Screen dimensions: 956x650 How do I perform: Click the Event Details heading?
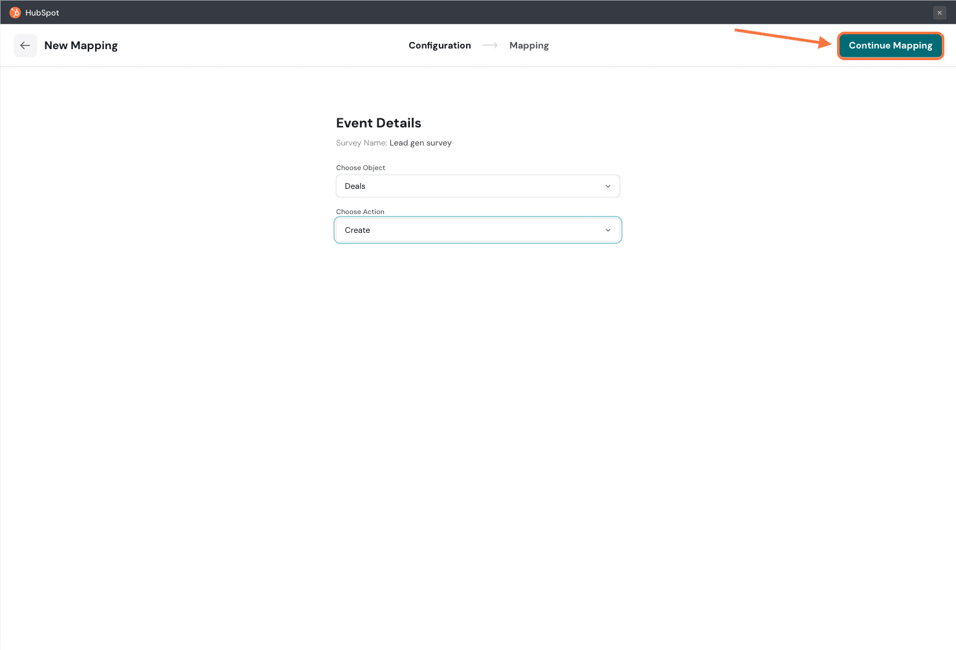point(378,123)
